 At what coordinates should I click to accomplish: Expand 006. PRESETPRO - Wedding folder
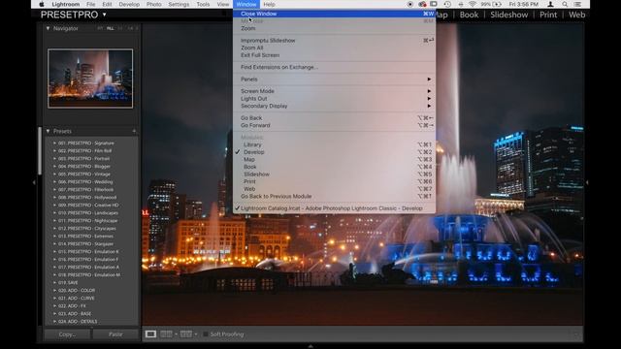click(54, 182)
